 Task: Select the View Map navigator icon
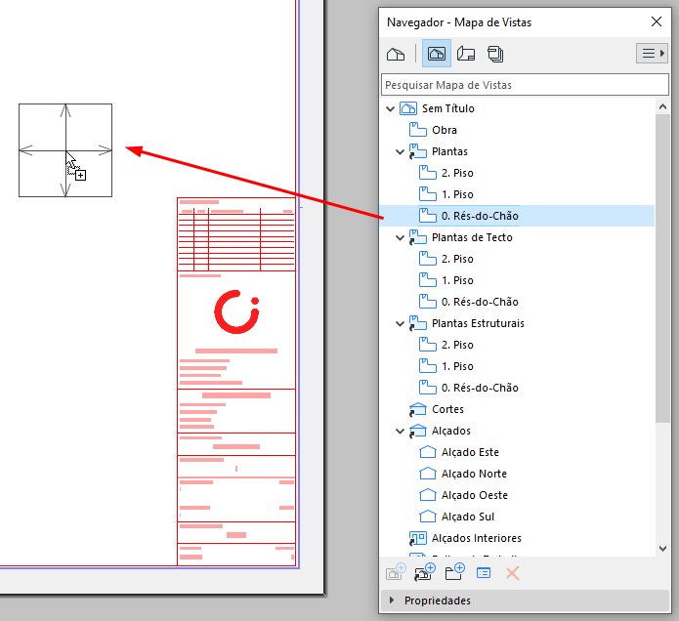point(437,54)
